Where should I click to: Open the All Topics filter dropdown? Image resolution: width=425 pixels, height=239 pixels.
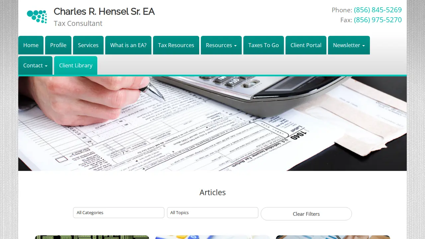coord(212,213)
